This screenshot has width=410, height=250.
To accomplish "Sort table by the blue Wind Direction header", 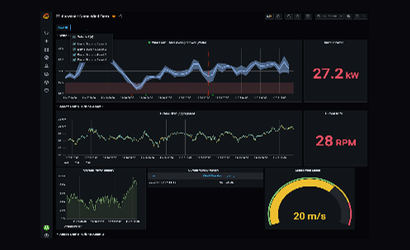I will pyautogui.click(x=218, y=176).
